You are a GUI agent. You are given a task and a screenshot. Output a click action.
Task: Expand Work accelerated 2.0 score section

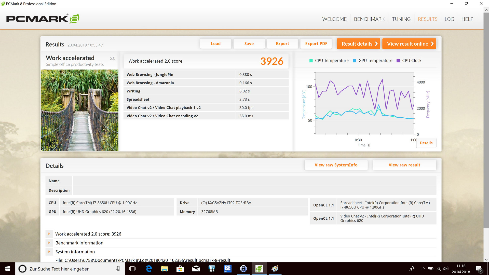pyautogui.click(x=49, y=234)
